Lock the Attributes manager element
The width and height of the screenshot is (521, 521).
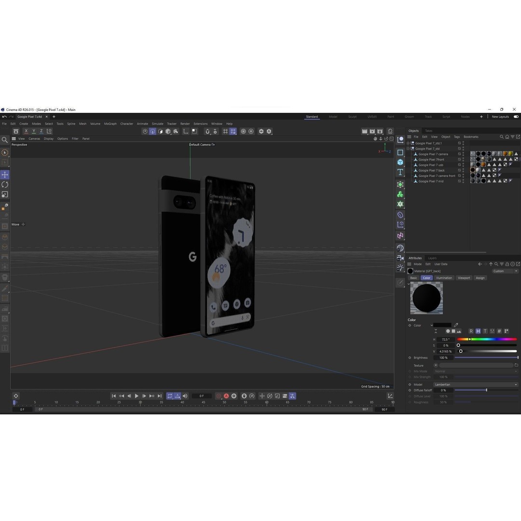click(x=507, y=264)
